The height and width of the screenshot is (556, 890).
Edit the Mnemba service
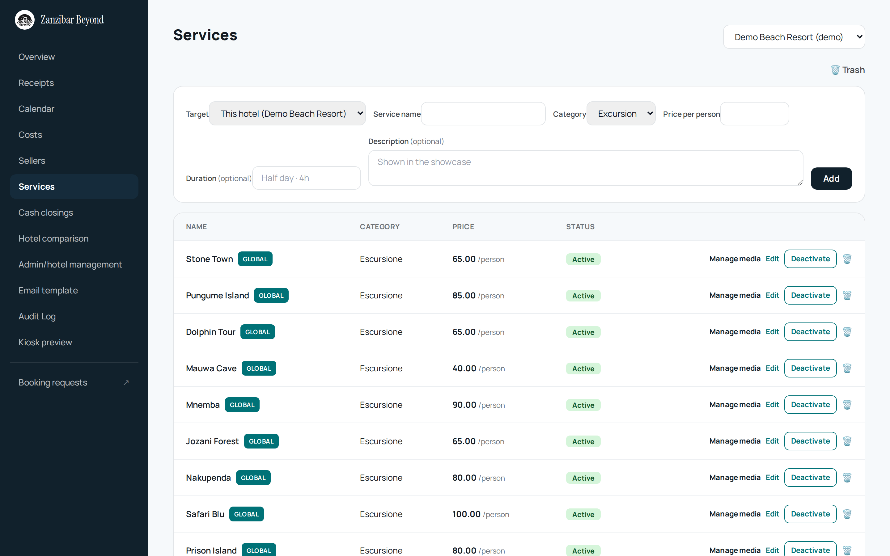point(772,405)
